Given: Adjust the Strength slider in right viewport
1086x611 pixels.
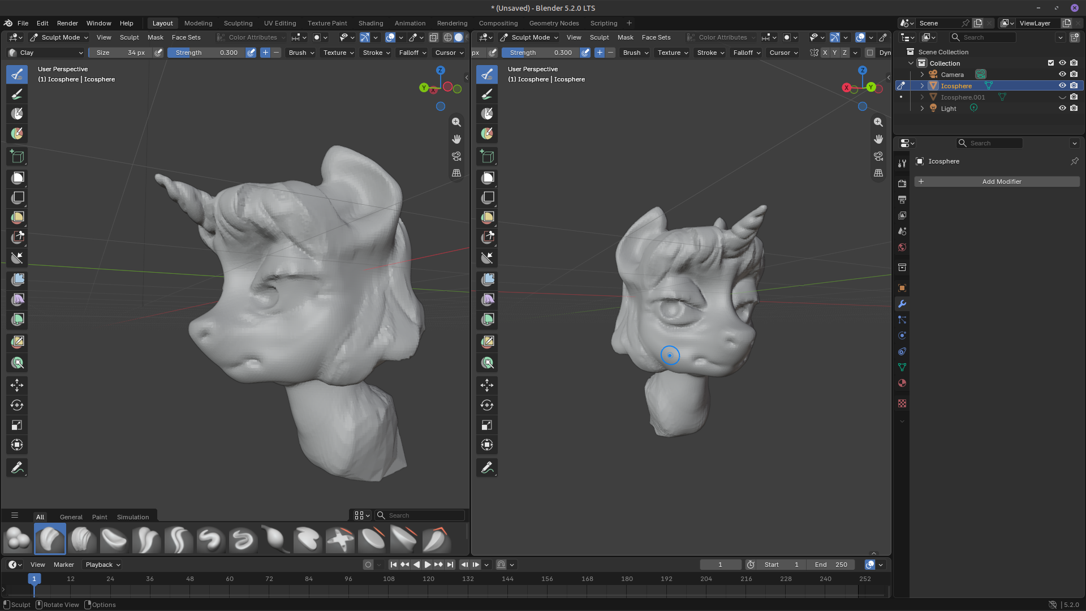Looking at the screenshot, I should pos(541,53).
